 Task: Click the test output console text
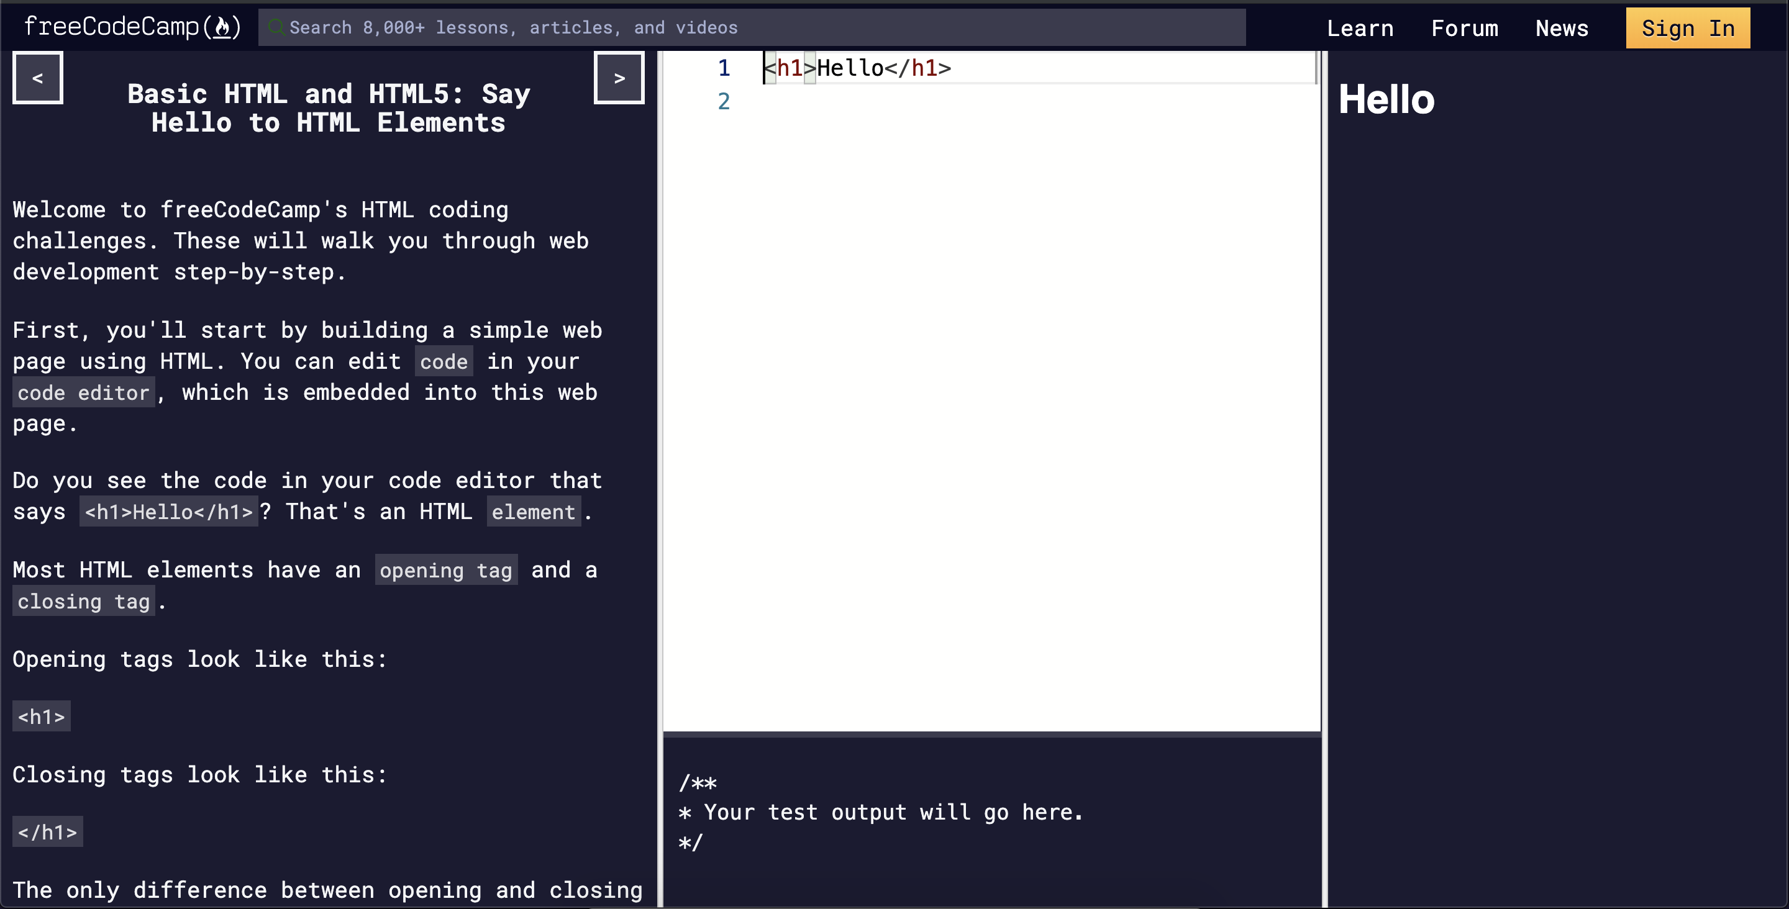881,813
